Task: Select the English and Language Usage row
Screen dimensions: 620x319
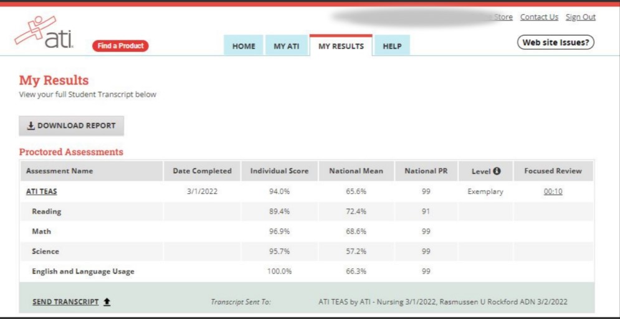Action: coord(307,272)
